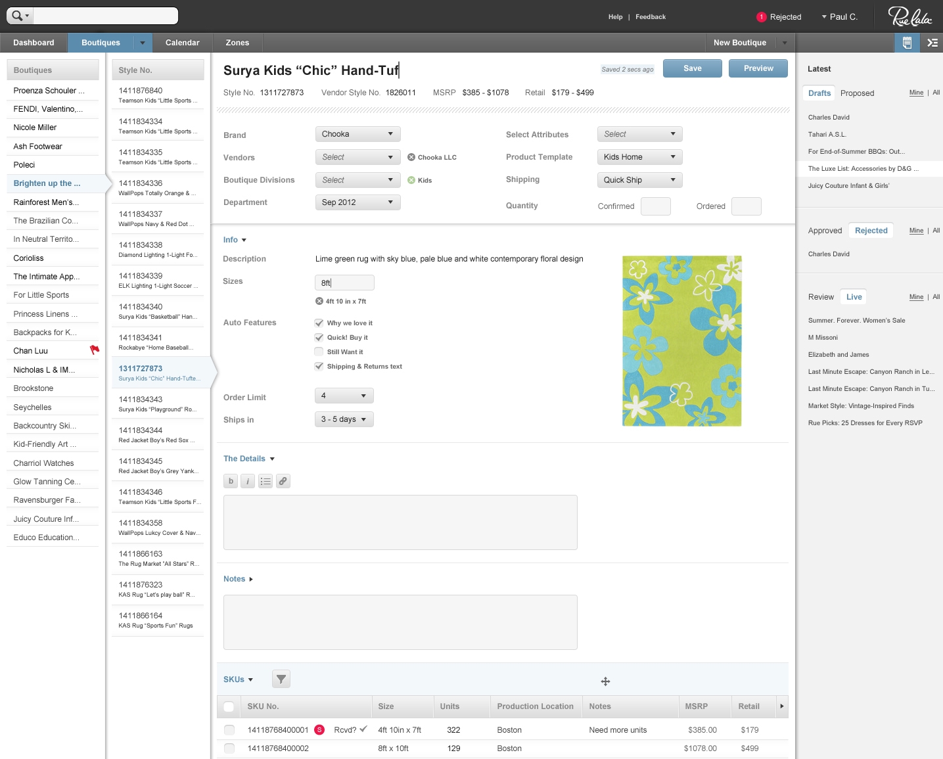Toggle 'Why we love it' checkbox
Viewport: 943px width, 759px height.
319,323
